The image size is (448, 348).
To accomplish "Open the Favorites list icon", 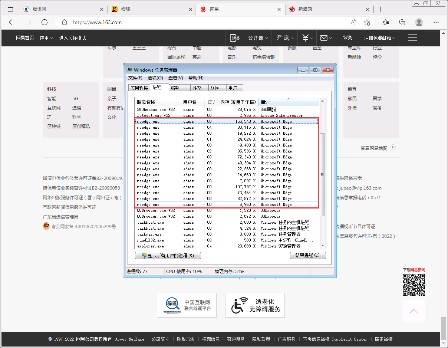I will tap(386, 22).
